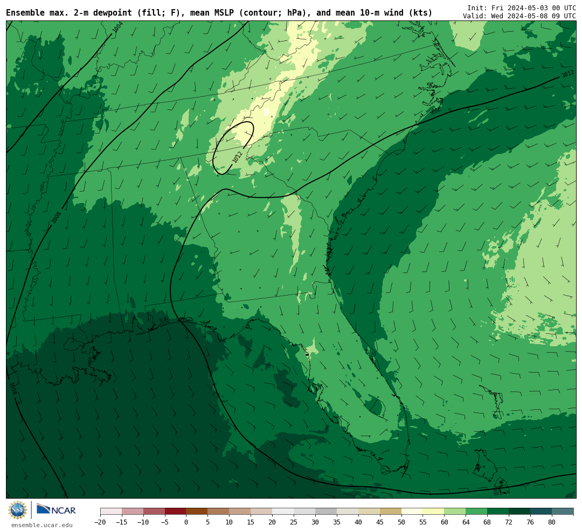This screenshot has height=532, width=582.
Task: Open the ensemble.ucar.edu link text
Action: [42, 525]
